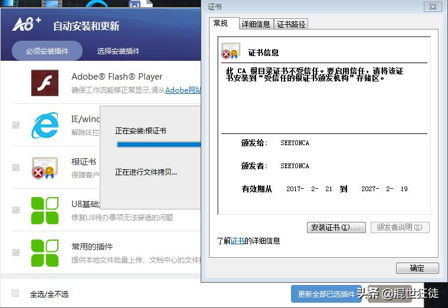Screen dimensions: 448x308
Task: Click the root certificate icon in plugin list
Action: click(45, 168)
